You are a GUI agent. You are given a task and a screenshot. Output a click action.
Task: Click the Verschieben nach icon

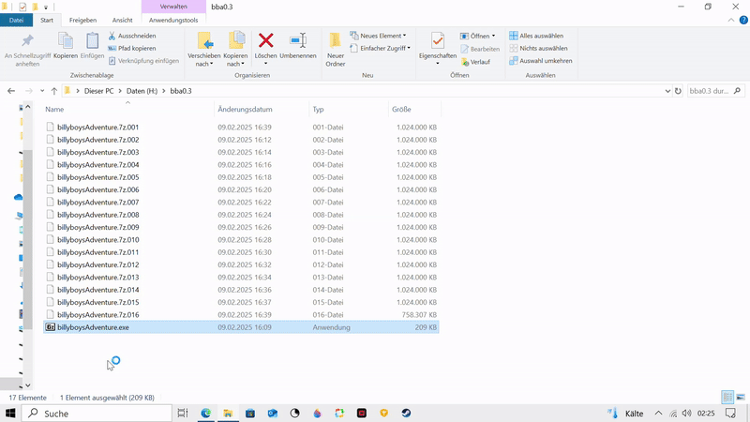(203, 40)
